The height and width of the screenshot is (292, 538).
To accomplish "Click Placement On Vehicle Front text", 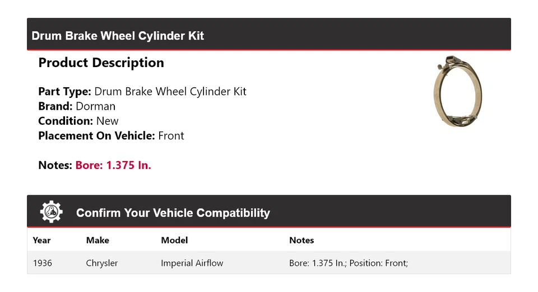I will point(111,135).
